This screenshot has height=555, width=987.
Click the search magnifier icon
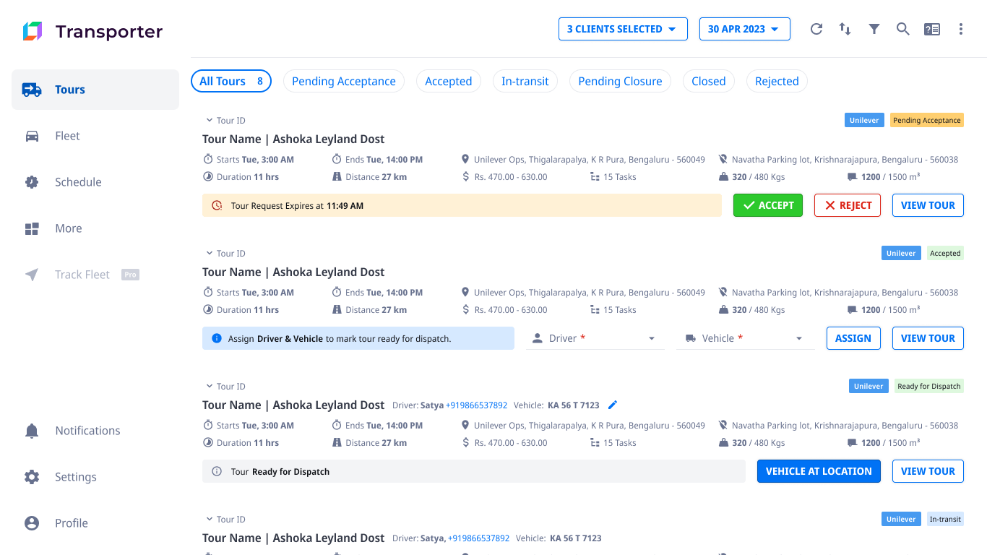coord(902,29)
